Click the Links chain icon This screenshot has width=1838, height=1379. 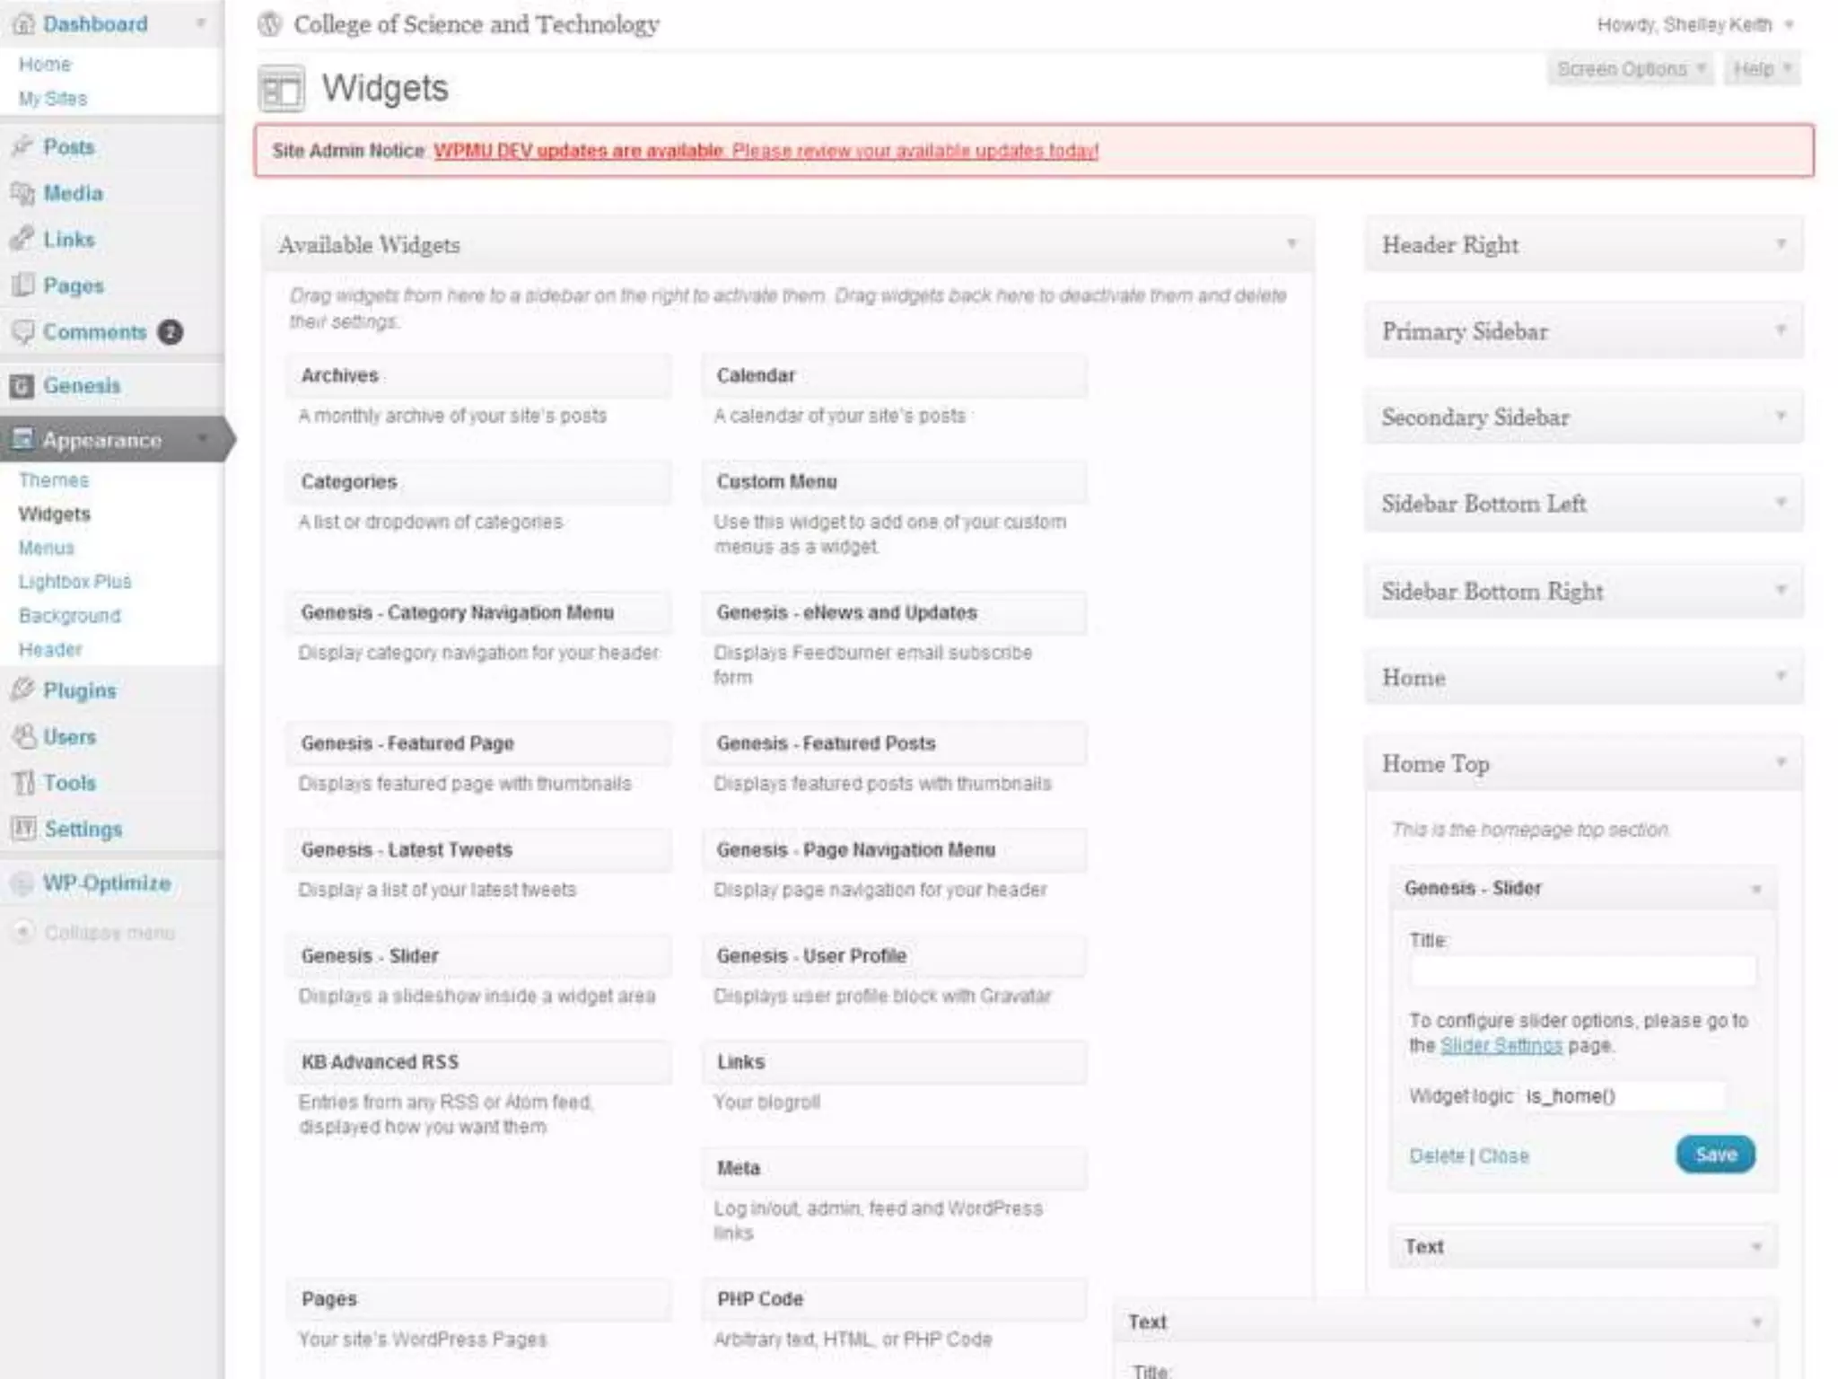pos(22,240)
